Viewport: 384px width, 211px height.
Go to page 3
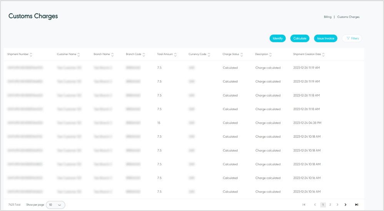(337, 205)
